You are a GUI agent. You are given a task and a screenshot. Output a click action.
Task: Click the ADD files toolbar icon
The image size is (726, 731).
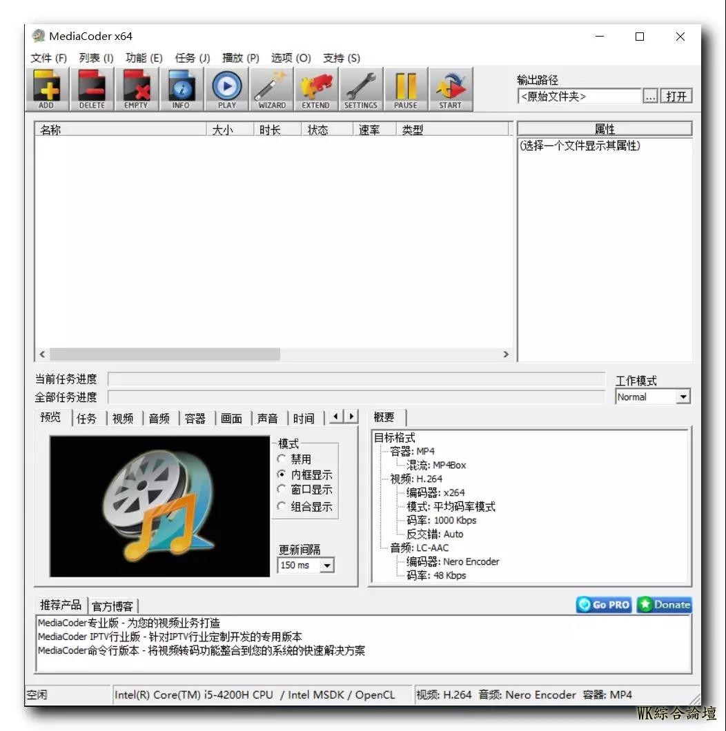(47, 89)
